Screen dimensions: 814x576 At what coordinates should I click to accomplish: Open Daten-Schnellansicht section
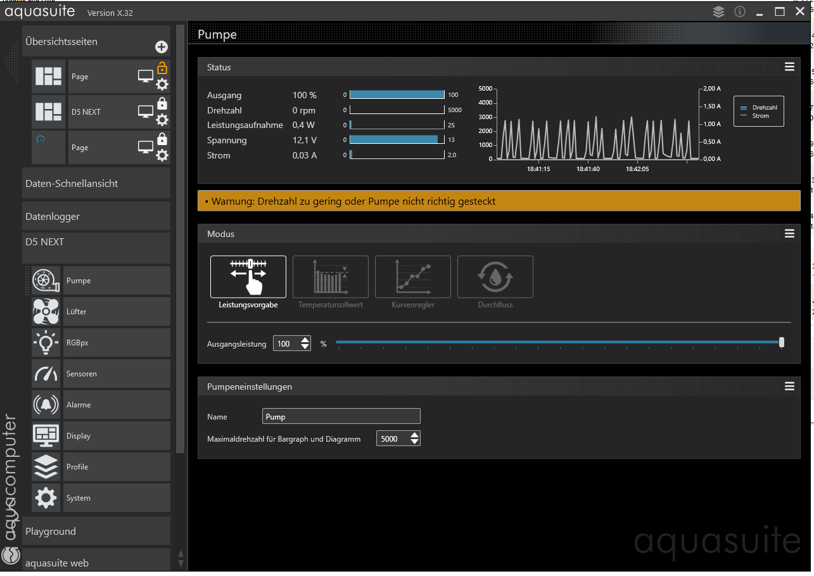(96, 184)
